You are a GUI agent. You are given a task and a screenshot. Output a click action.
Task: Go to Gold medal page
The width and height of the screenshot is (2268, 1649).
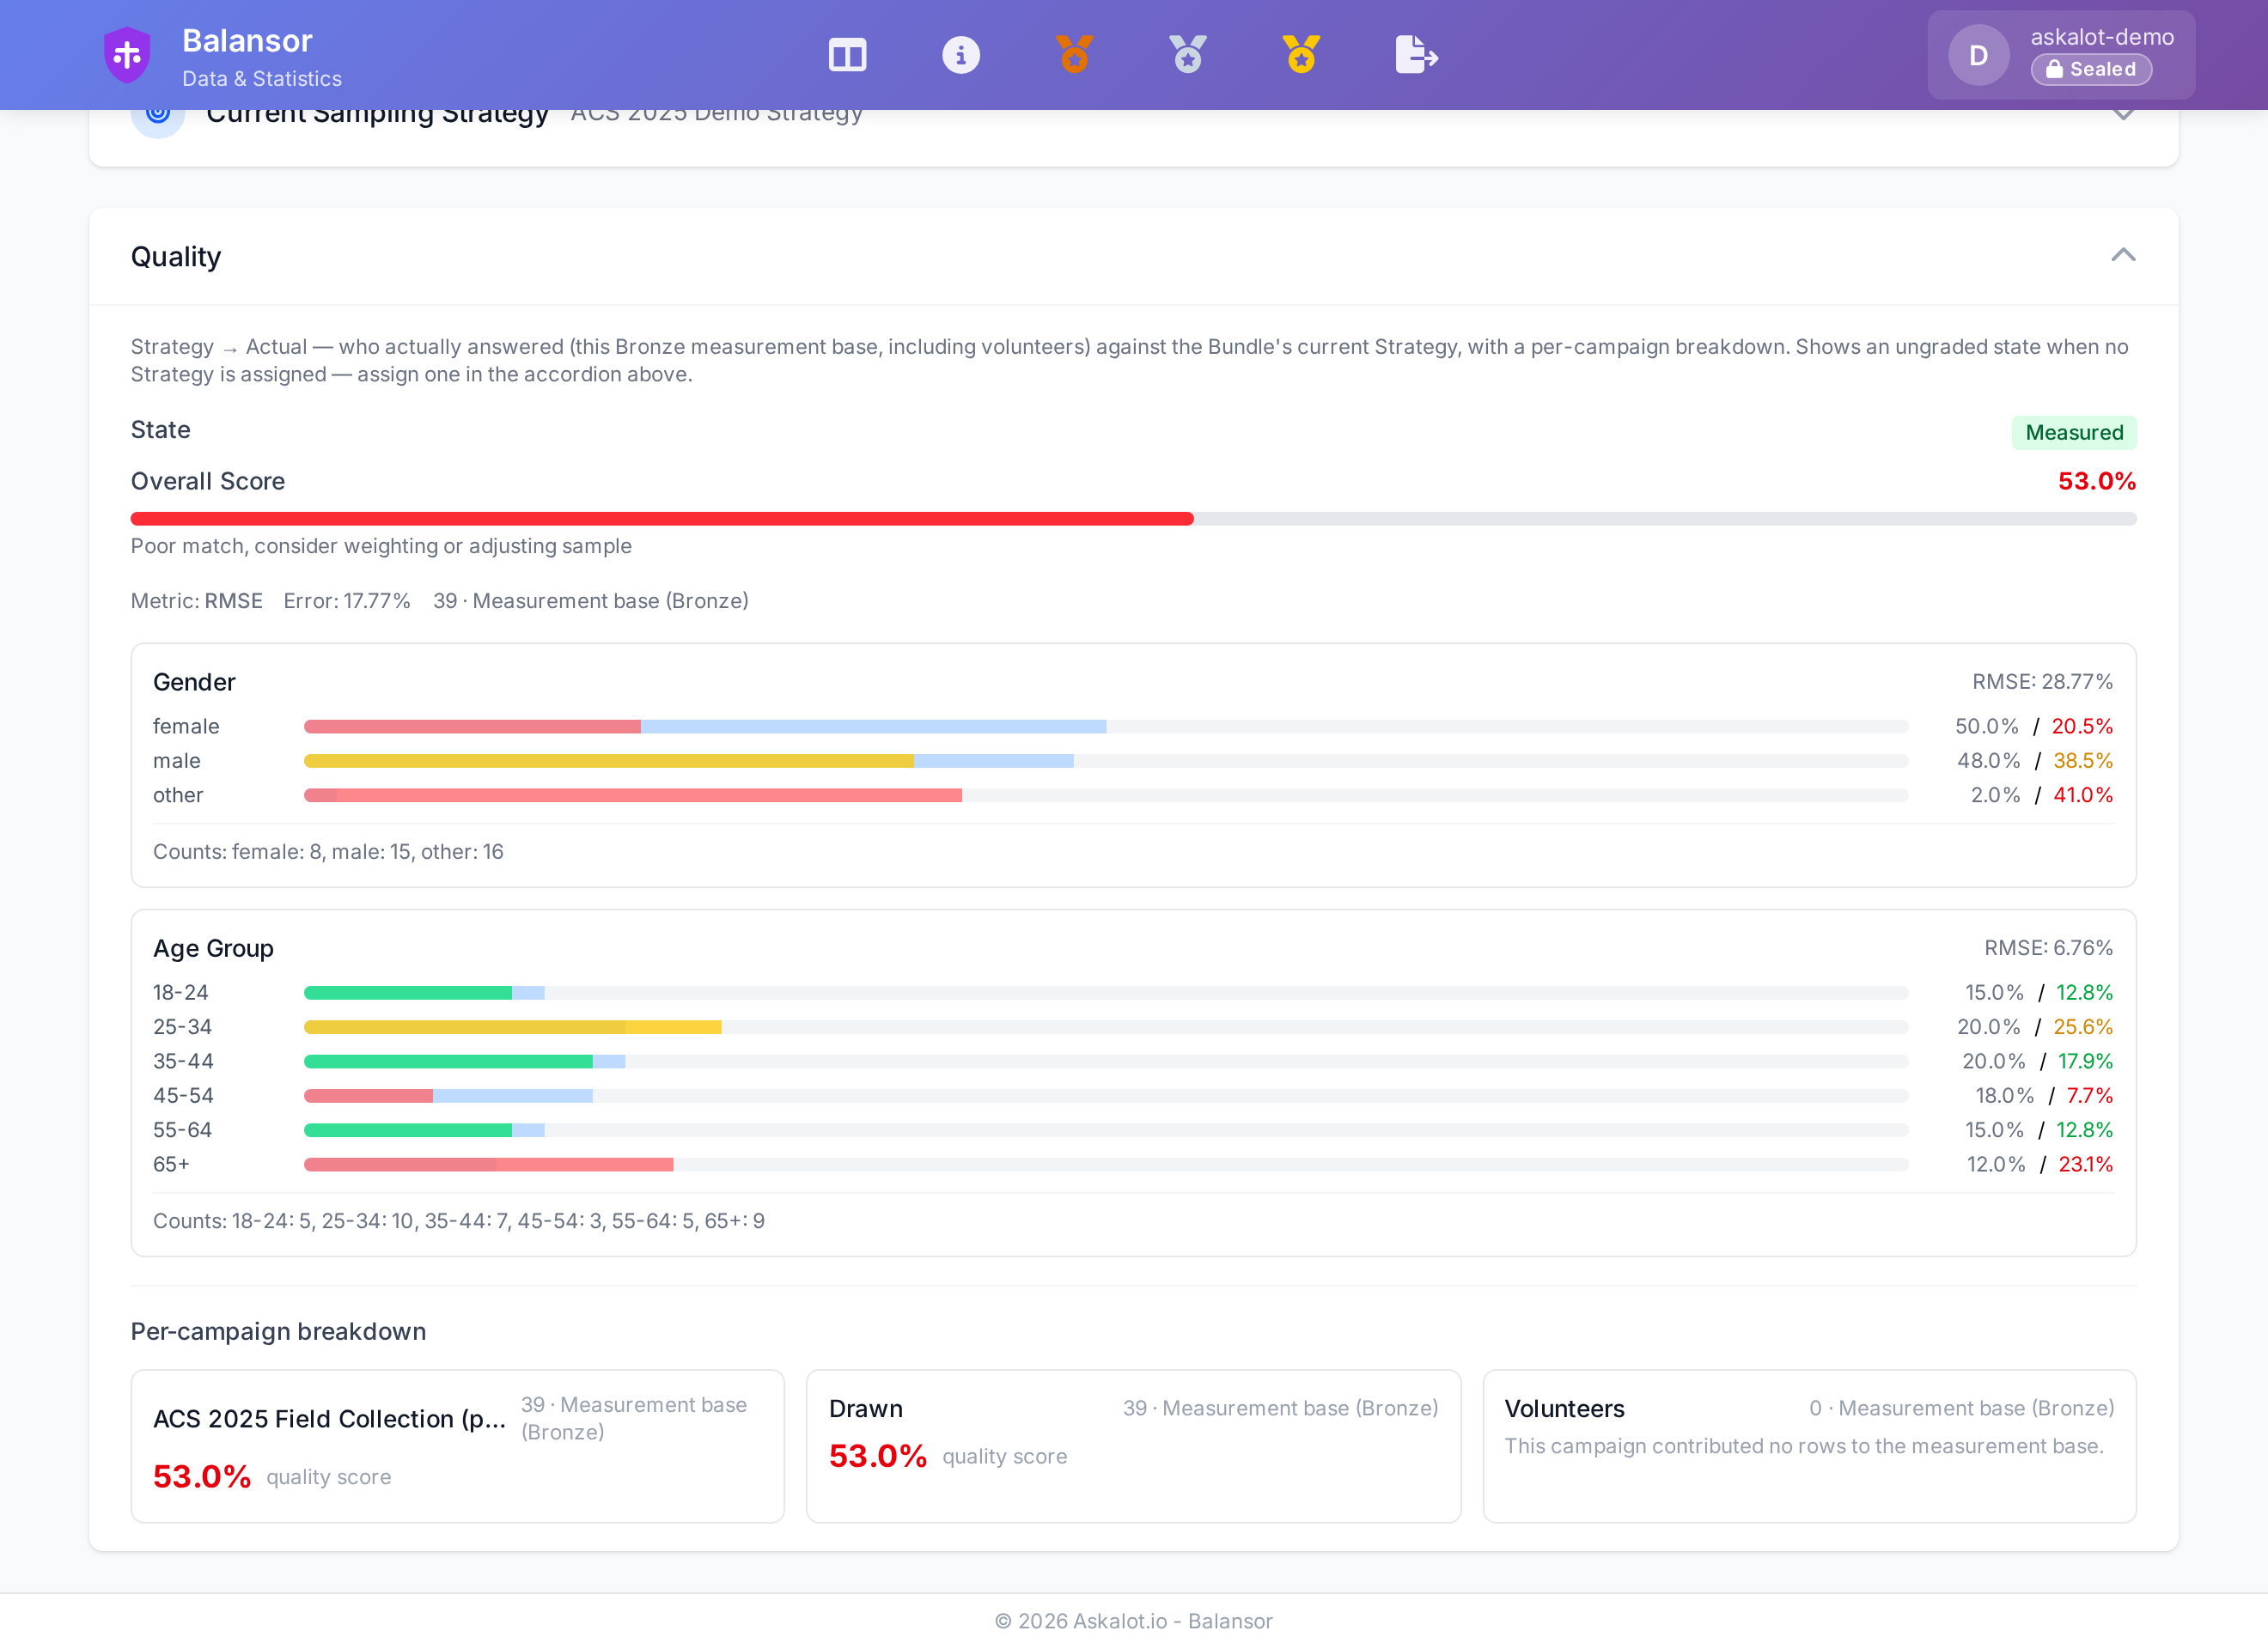click(1301, 55)
